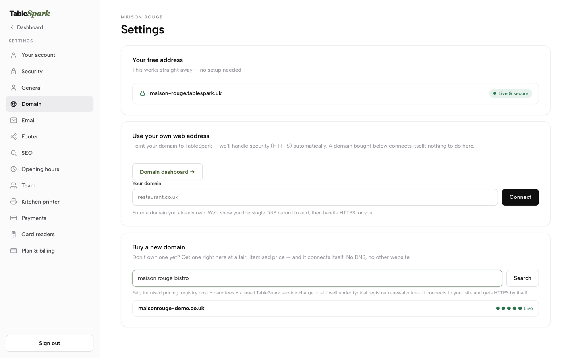
Task: Click the lock icon next to maison-rouge.tablespark.uk
Action: pos(142,93)
